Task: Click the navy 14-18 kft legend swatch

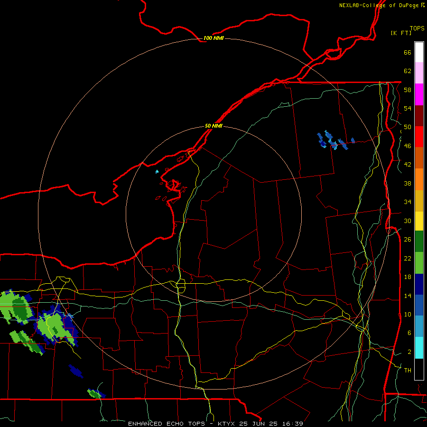Action: point(419,284)
